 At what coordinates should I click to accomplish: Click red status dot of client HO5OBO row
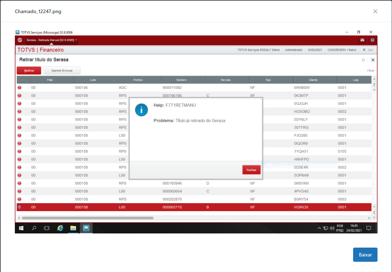coord(19,112)
